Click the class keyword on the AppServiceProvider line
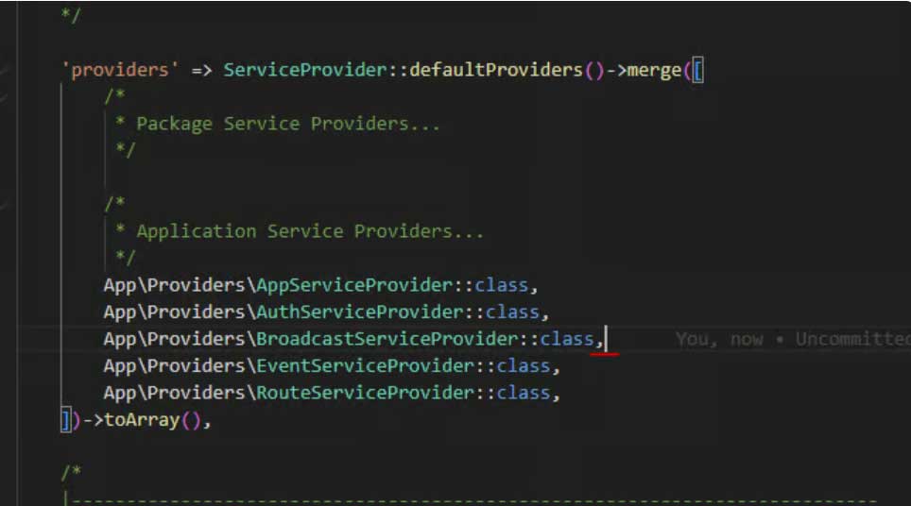The width and height of the screenshot is (911, 506). point(502,285)
